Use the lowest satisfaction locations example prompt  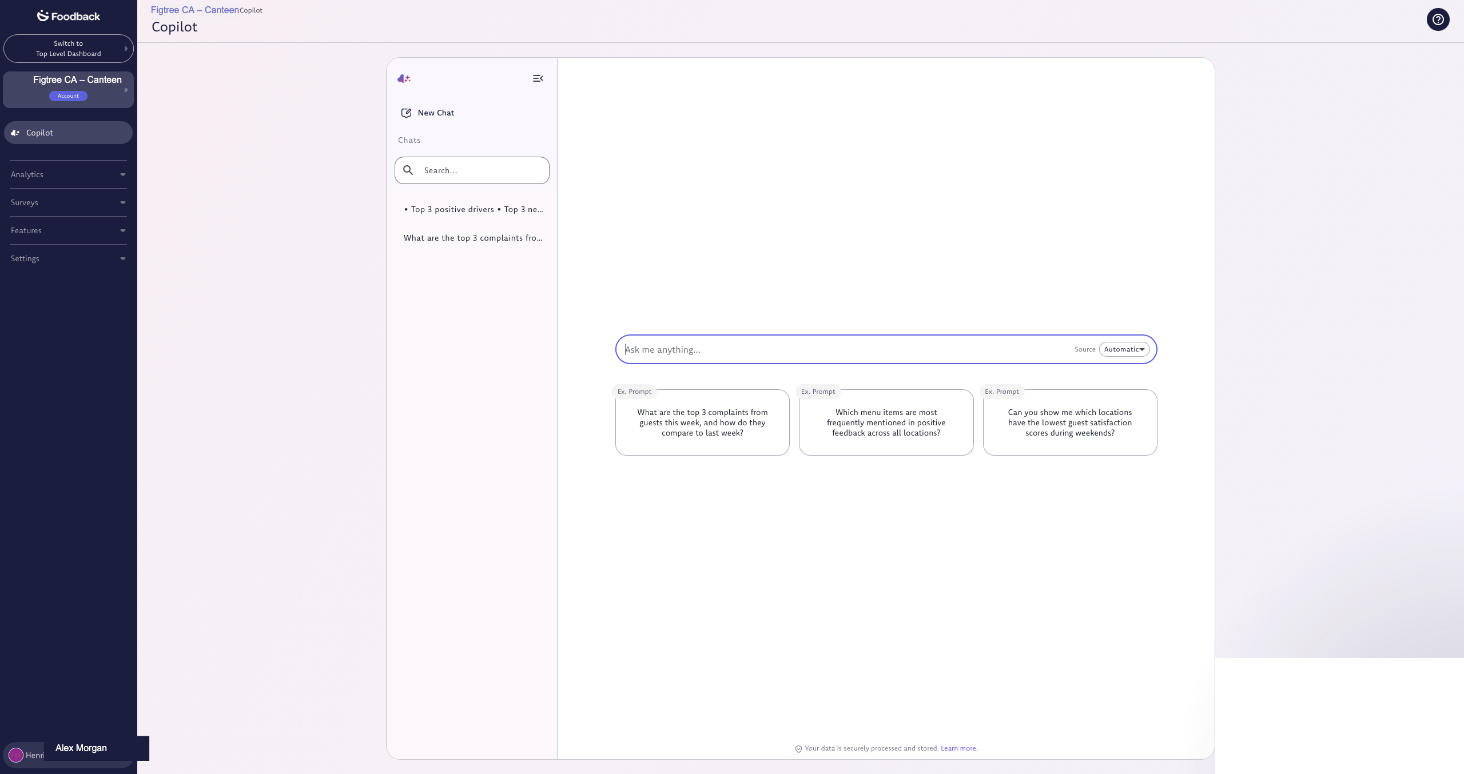pyautogui.click(x=1070, y=422)
